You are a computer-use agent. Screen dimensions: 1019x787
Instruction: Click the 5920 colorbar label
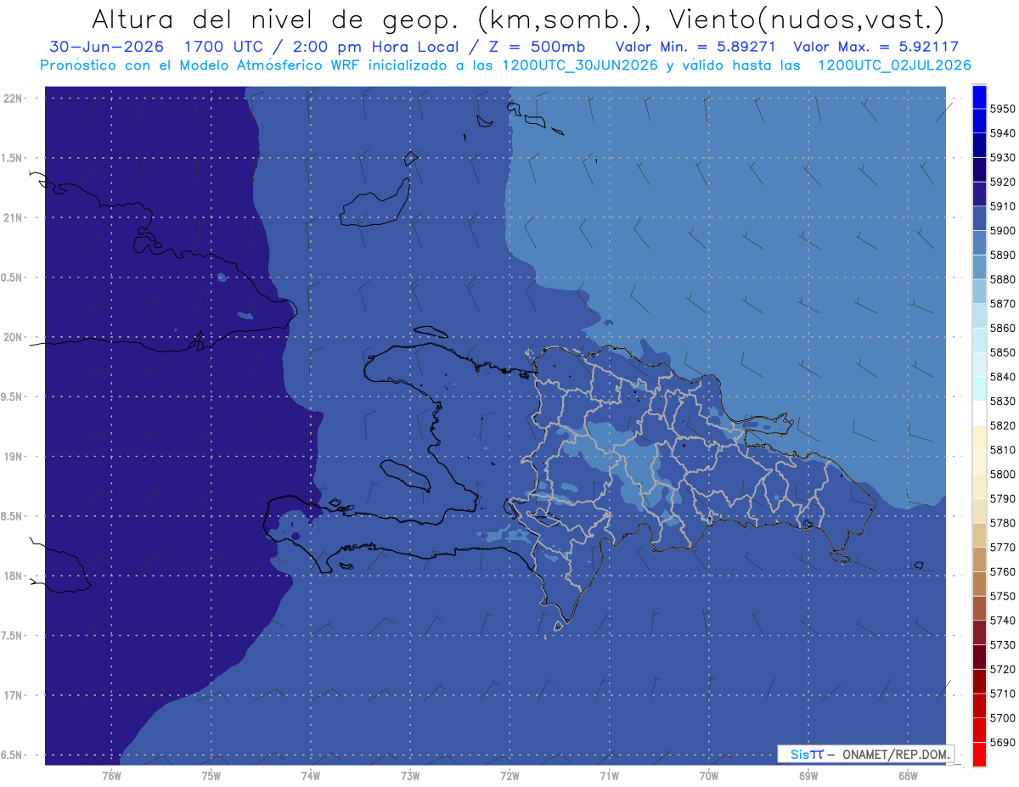click(1002, 183)
